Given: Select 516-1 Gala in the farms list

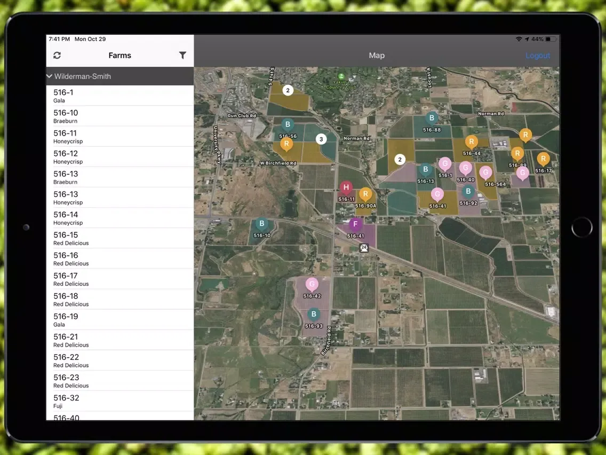Looking at the screenshot, I should [119, 96].
